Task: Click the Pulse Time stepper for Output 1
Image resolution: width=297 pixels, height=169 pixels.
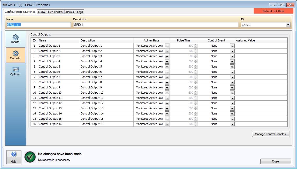Action: click(196, 46)
